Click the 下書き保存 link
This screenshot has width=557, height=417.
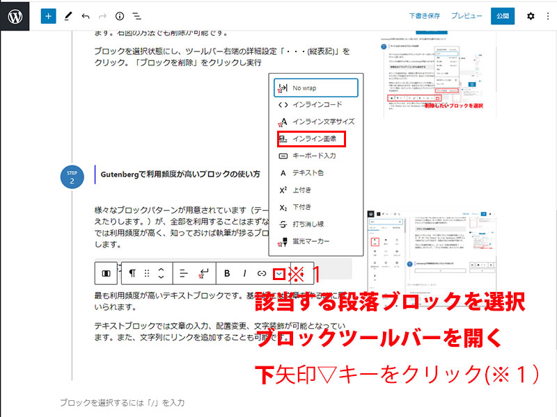point(425,15)
